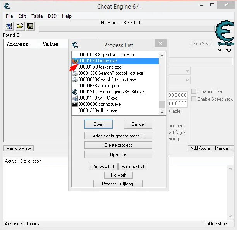The width and height of the screenshot is (237, 230).
Task: Click Open file button
Action: click(x=118, y=154)
